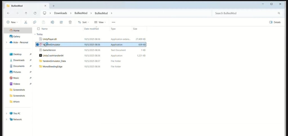Viewport: 288px width, 136px height.
Task: Click the Search BulliesMod input field
Action: (x=245, y=13)
